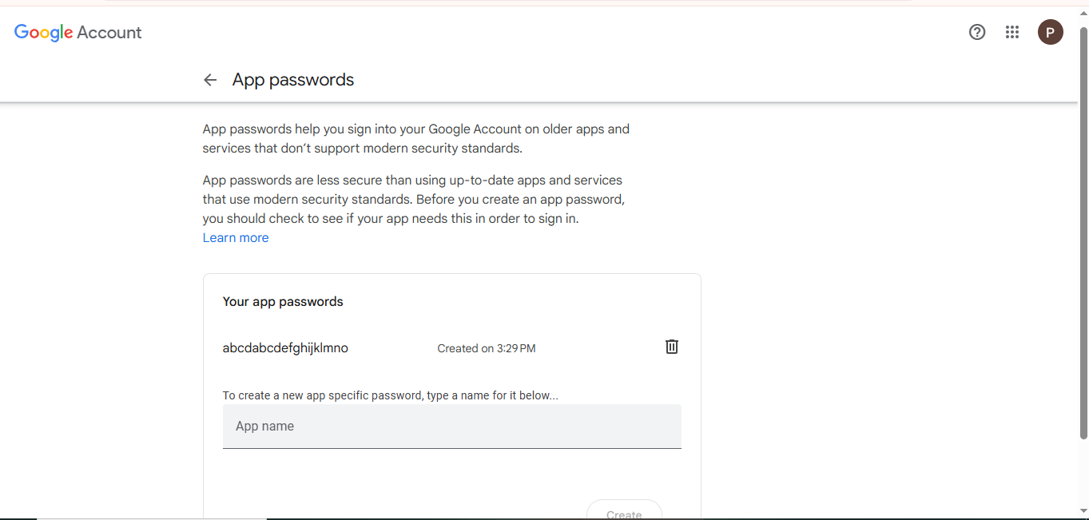Go back using the left arrow icon
The image size is (1089, 520).
tap(210, 80)
